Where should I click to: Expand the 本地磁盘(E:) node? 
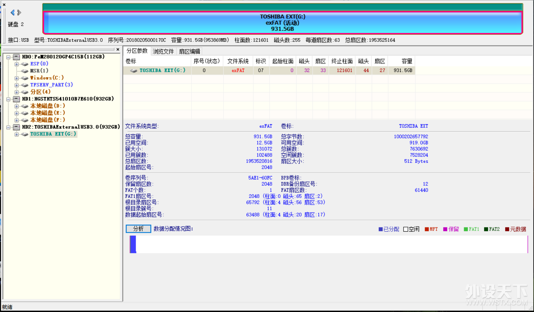(17, 113)
